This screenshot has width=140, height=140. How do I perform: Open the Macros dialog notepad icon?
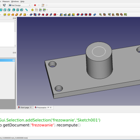[x=43, y=5]
